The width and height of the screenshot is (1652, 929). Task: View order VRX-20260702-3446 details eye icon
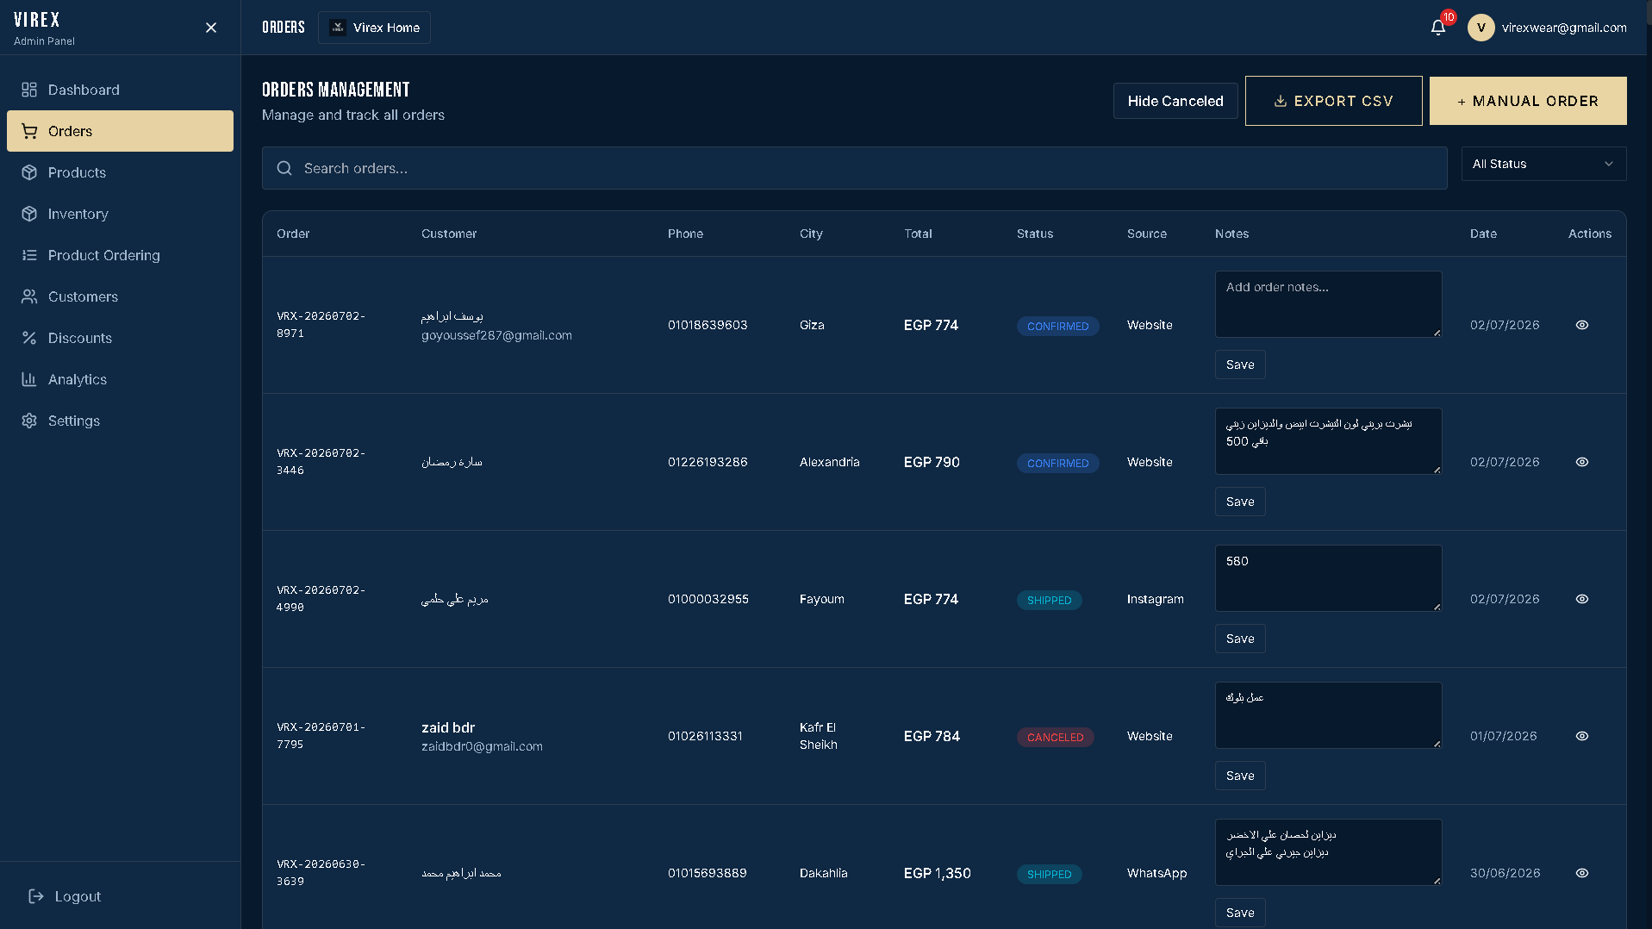click(x=1582, y=462)
